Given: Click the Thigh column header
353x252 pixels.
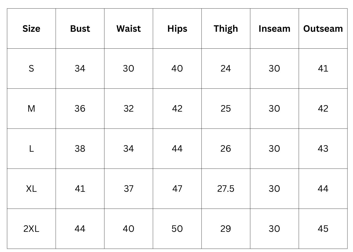Looking at the screenshot, I should tap(226, 28).
